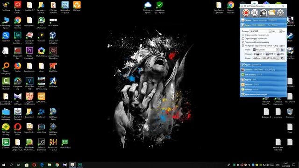Expand the Timer section header
Screen dimensions: 299x168
(263, 89)
